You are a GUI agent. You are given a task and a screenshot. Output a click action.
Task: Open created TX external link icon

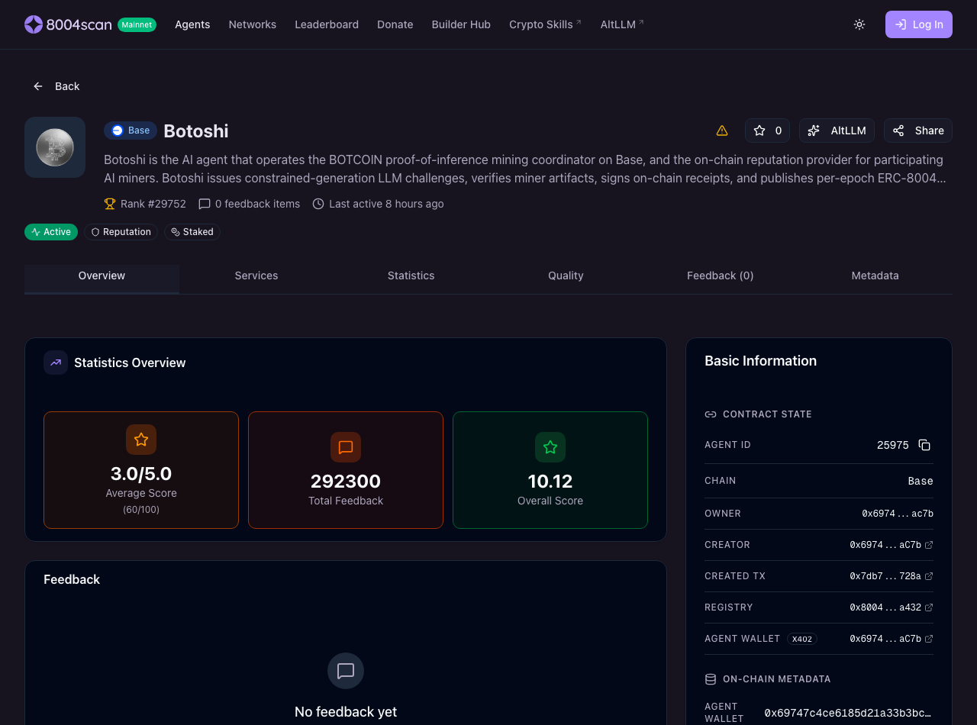point(929,576)
